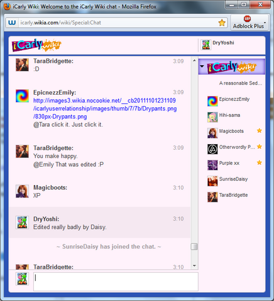Open the Drypants.png image link in chat

[105, 108]
